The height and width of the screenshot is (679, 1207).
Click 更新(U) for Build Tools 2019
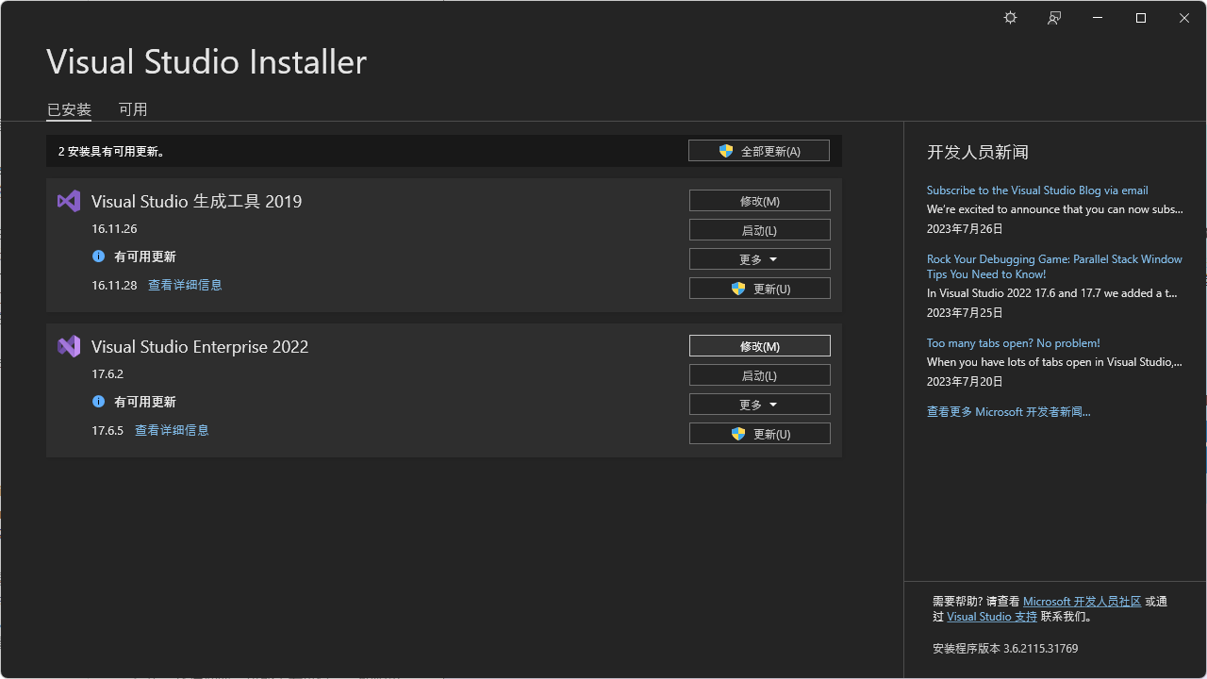point(760,289)
